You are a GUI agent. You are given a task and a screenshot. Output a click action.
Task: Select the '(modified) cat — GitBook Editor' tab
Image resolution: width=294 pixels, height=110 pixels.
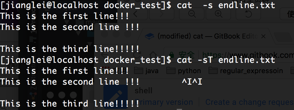tap(205, 36)
